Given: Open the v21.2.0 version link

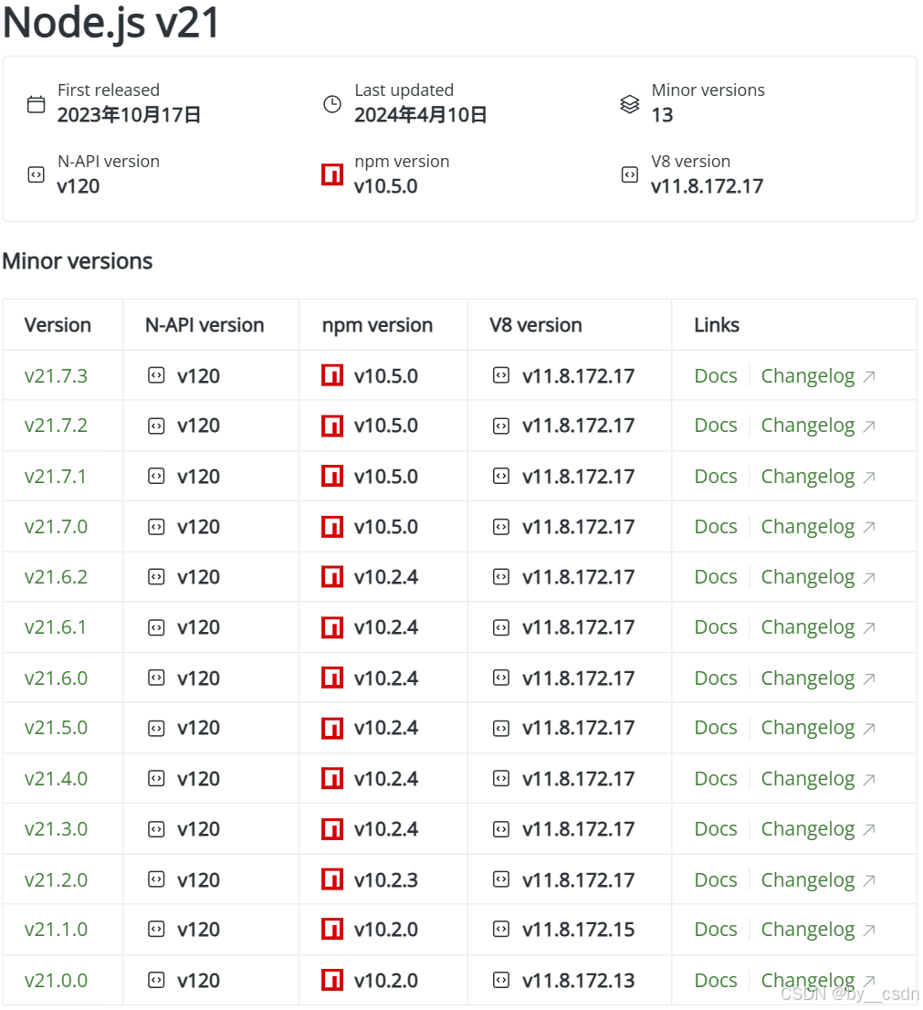Looking at the screenshot, I should [x=56, y=879].
